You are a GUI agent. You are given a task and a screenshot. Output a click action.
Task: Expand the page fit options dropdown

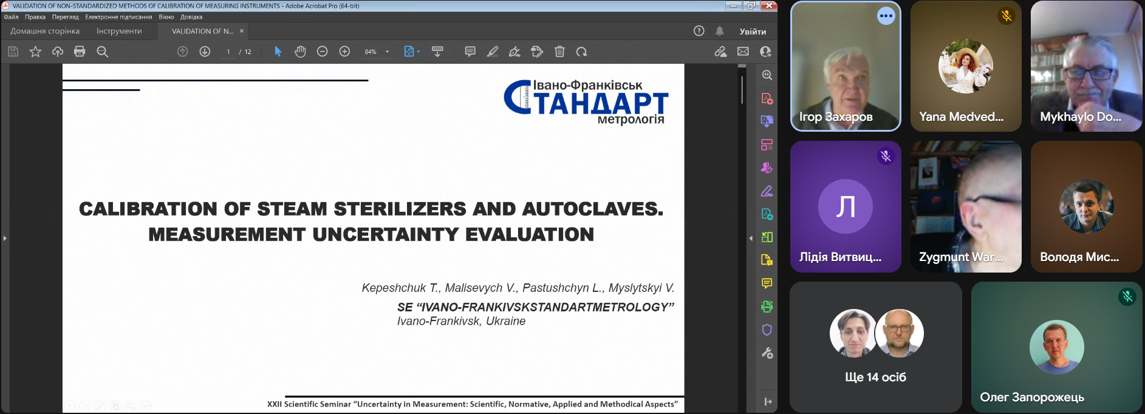point(419,52)
